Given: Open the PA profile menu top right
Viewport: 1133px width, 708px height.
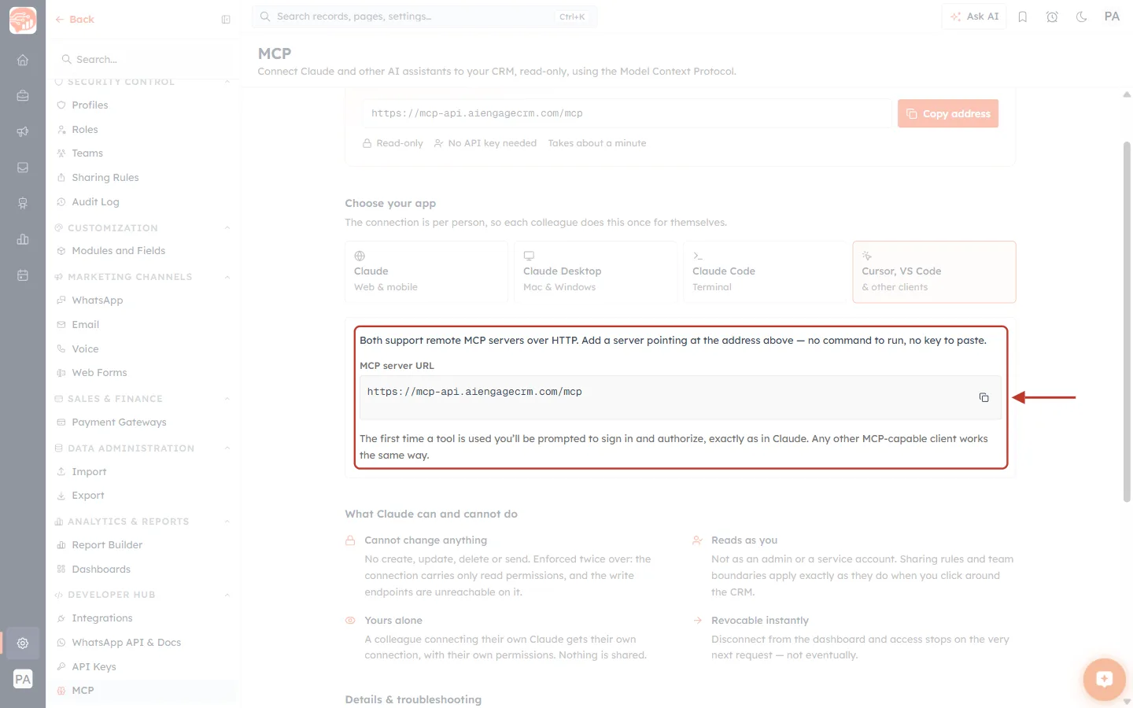Looking at the screenshot, I should click(1112, 17).
